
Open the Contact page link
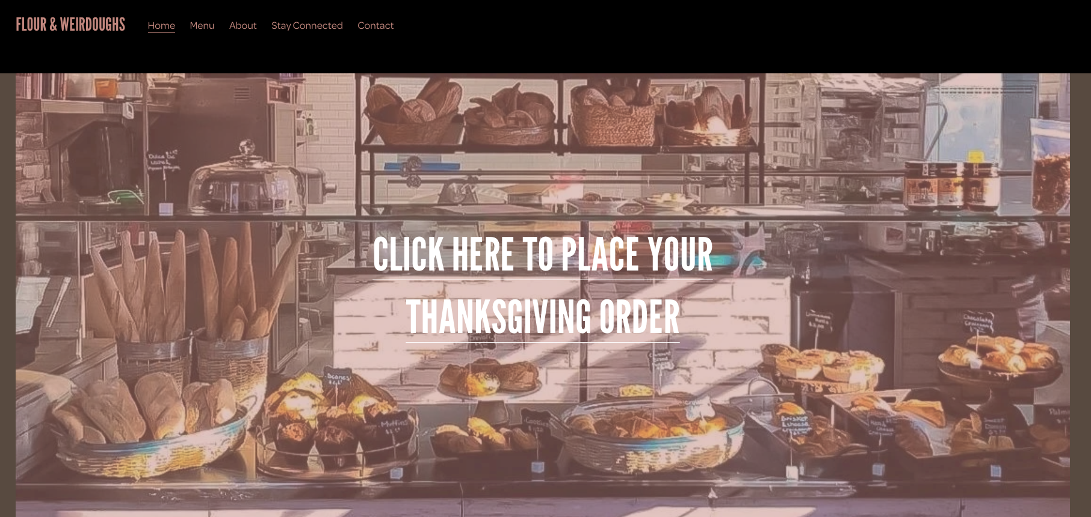[x=376, y=25]
